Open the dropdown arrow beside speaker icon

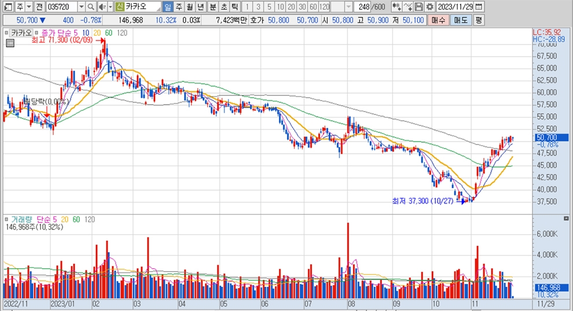pos(111,6)
